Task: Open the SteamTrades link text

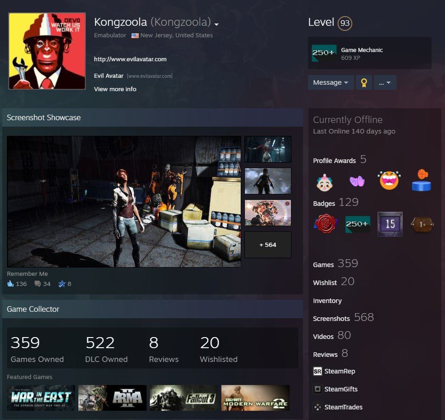Action: pyautogui.click(x=344, y=407)
